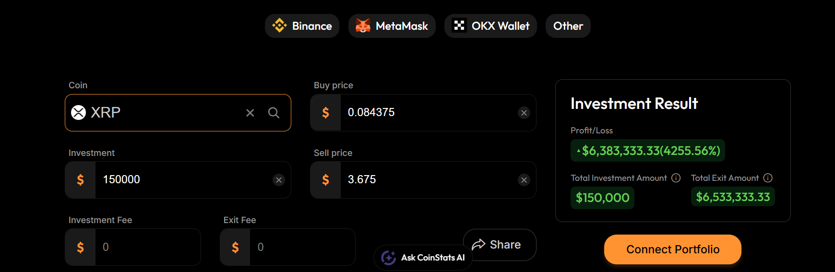The height and width of the screenshot is (272, 835).
Task: Clear the Buy price field
Action: pos(524,113)
